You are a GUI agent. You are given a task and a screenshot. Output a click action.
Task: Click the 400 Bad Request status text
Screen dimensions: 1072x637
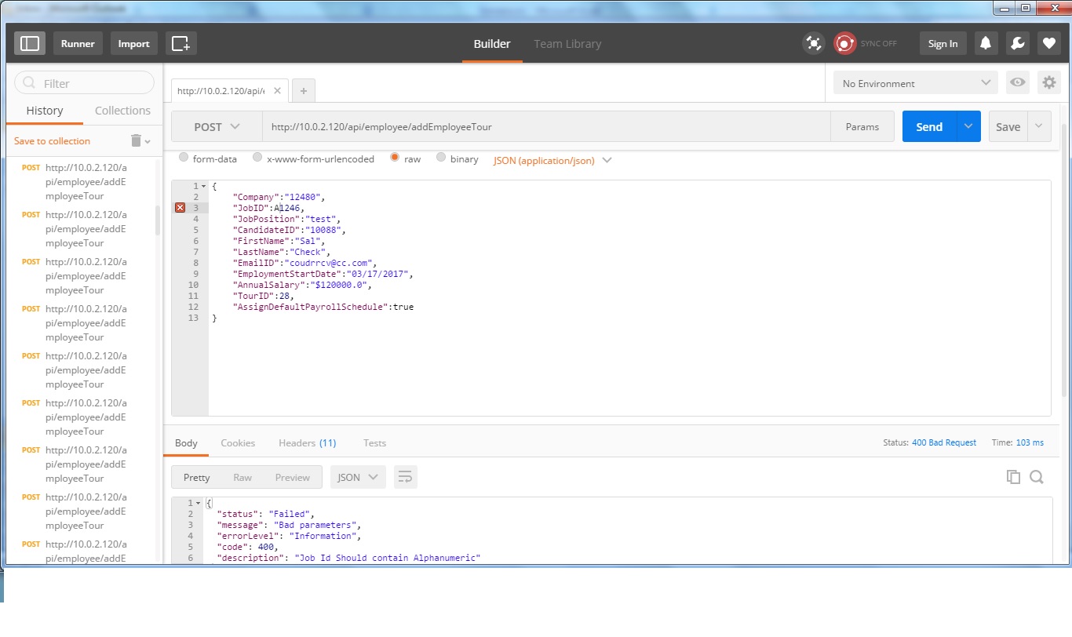tap(944, 443)
